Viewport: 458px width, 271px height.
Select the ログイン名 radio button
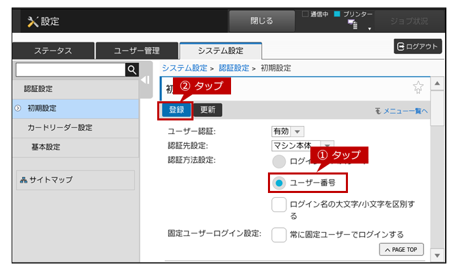279,162
